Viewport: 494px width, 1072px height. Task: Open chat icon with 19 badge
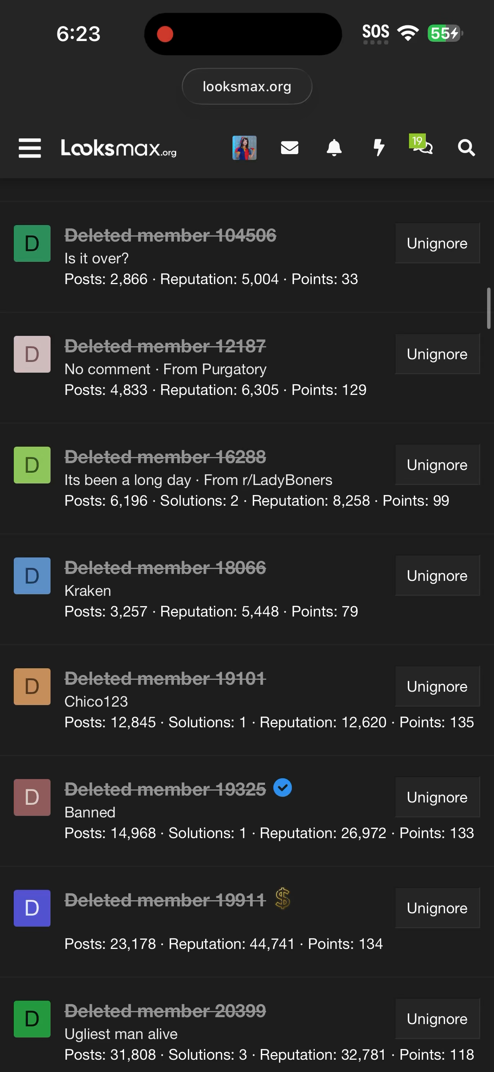(422, 146)
